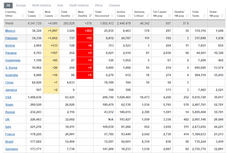Open the Pakistan country link

[x=11, y=38]
